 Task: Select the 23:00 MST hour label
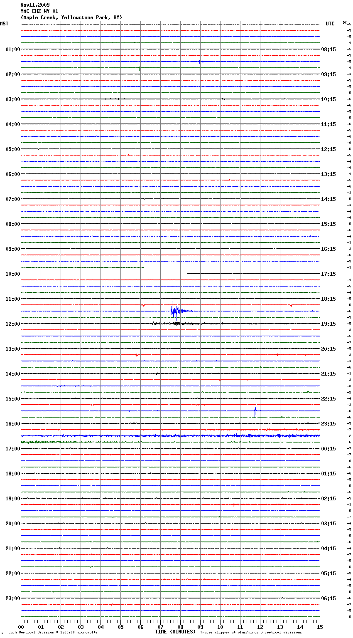coord(13,598)
